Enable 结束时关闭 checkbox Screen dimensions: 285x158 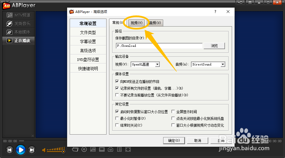click(117, 125)
